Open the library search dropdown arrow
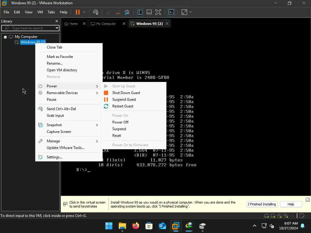This screenshot has width=311, height=233. point(57,28)
